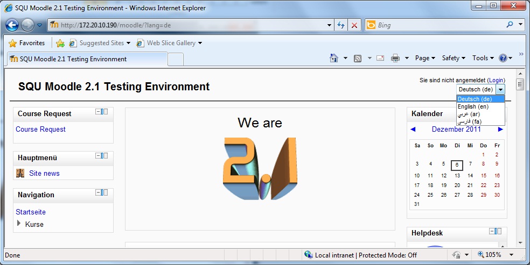530x265 pixels.
Task: Select the Arabic (ar) language option
Action: coord(480,114)
